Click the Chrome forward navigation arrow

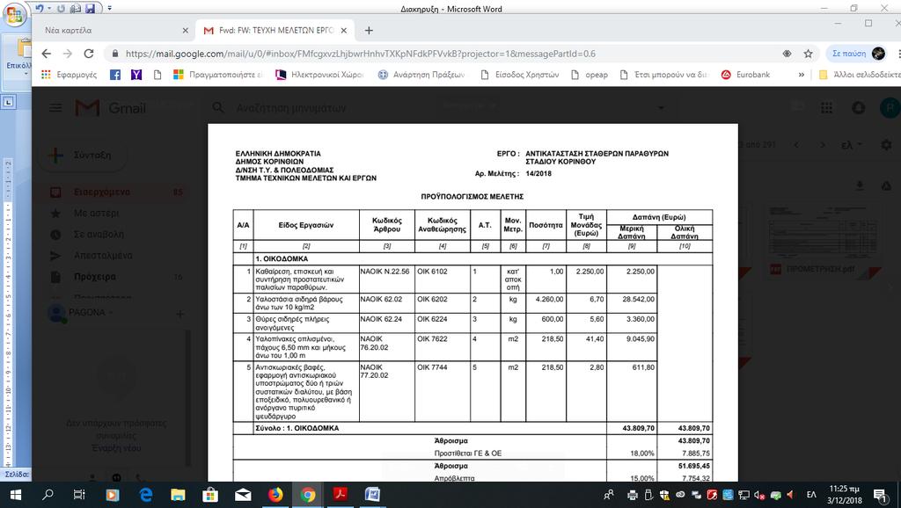tap(67, 54)
